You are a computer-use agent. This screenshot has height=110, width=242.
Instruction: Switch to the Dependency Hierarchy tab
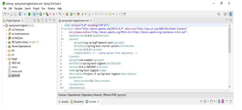(x=92, y=95)
